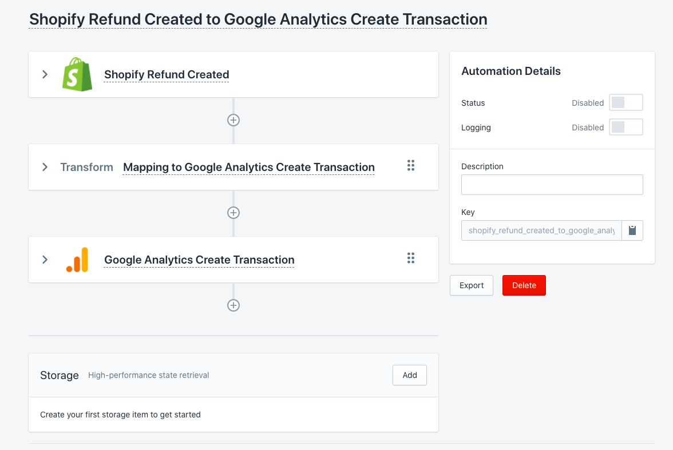
Task: Edit the automation page title
Action: 258,19
